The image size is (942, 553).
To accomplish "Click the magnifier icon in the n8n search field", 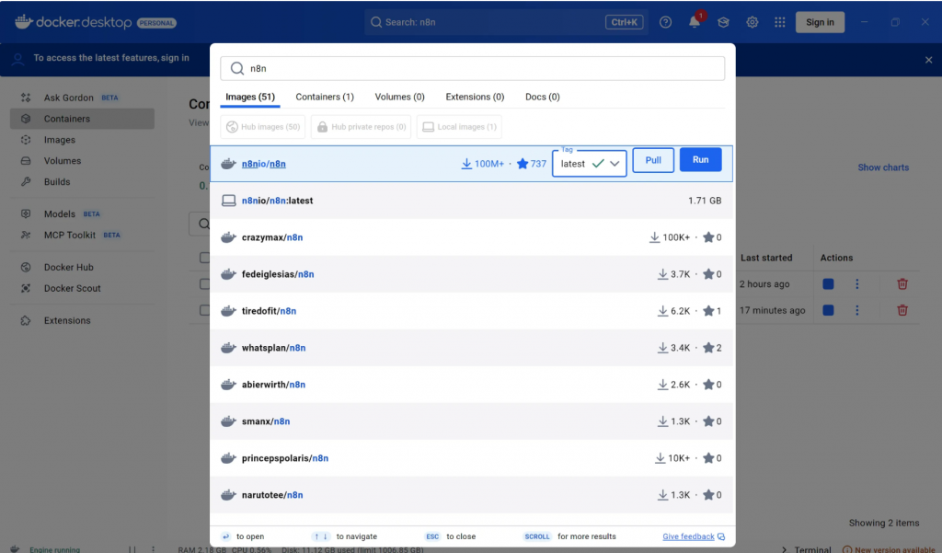I will coord(237,68).
